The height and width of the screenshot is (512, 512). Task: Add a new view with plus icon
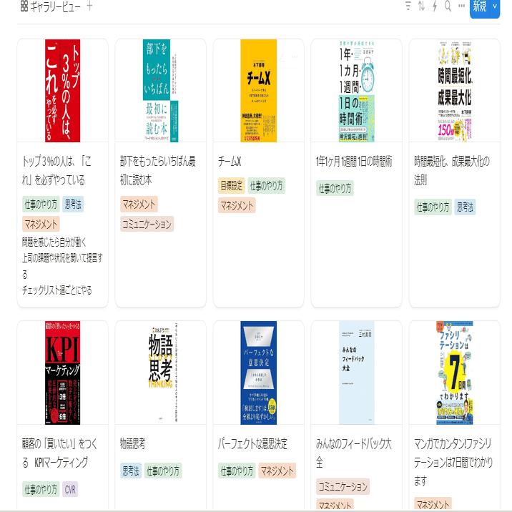pos(89,6)
